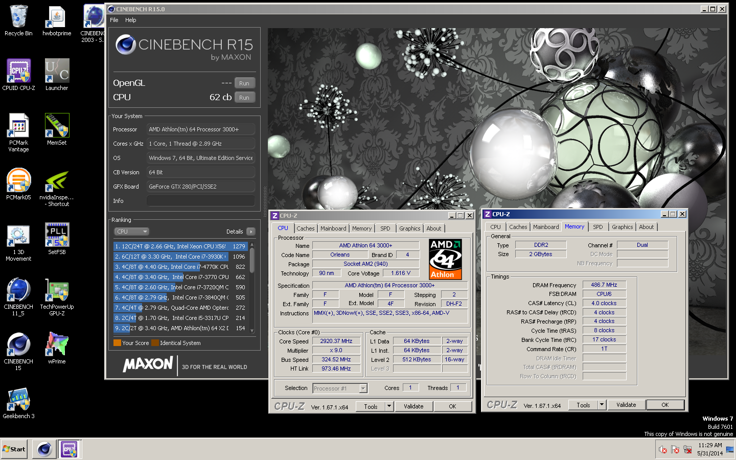The height and width of the screenshot is (460, 736).
Task: Open the File menu in Cinebench
Action: (x=114, y=20)
